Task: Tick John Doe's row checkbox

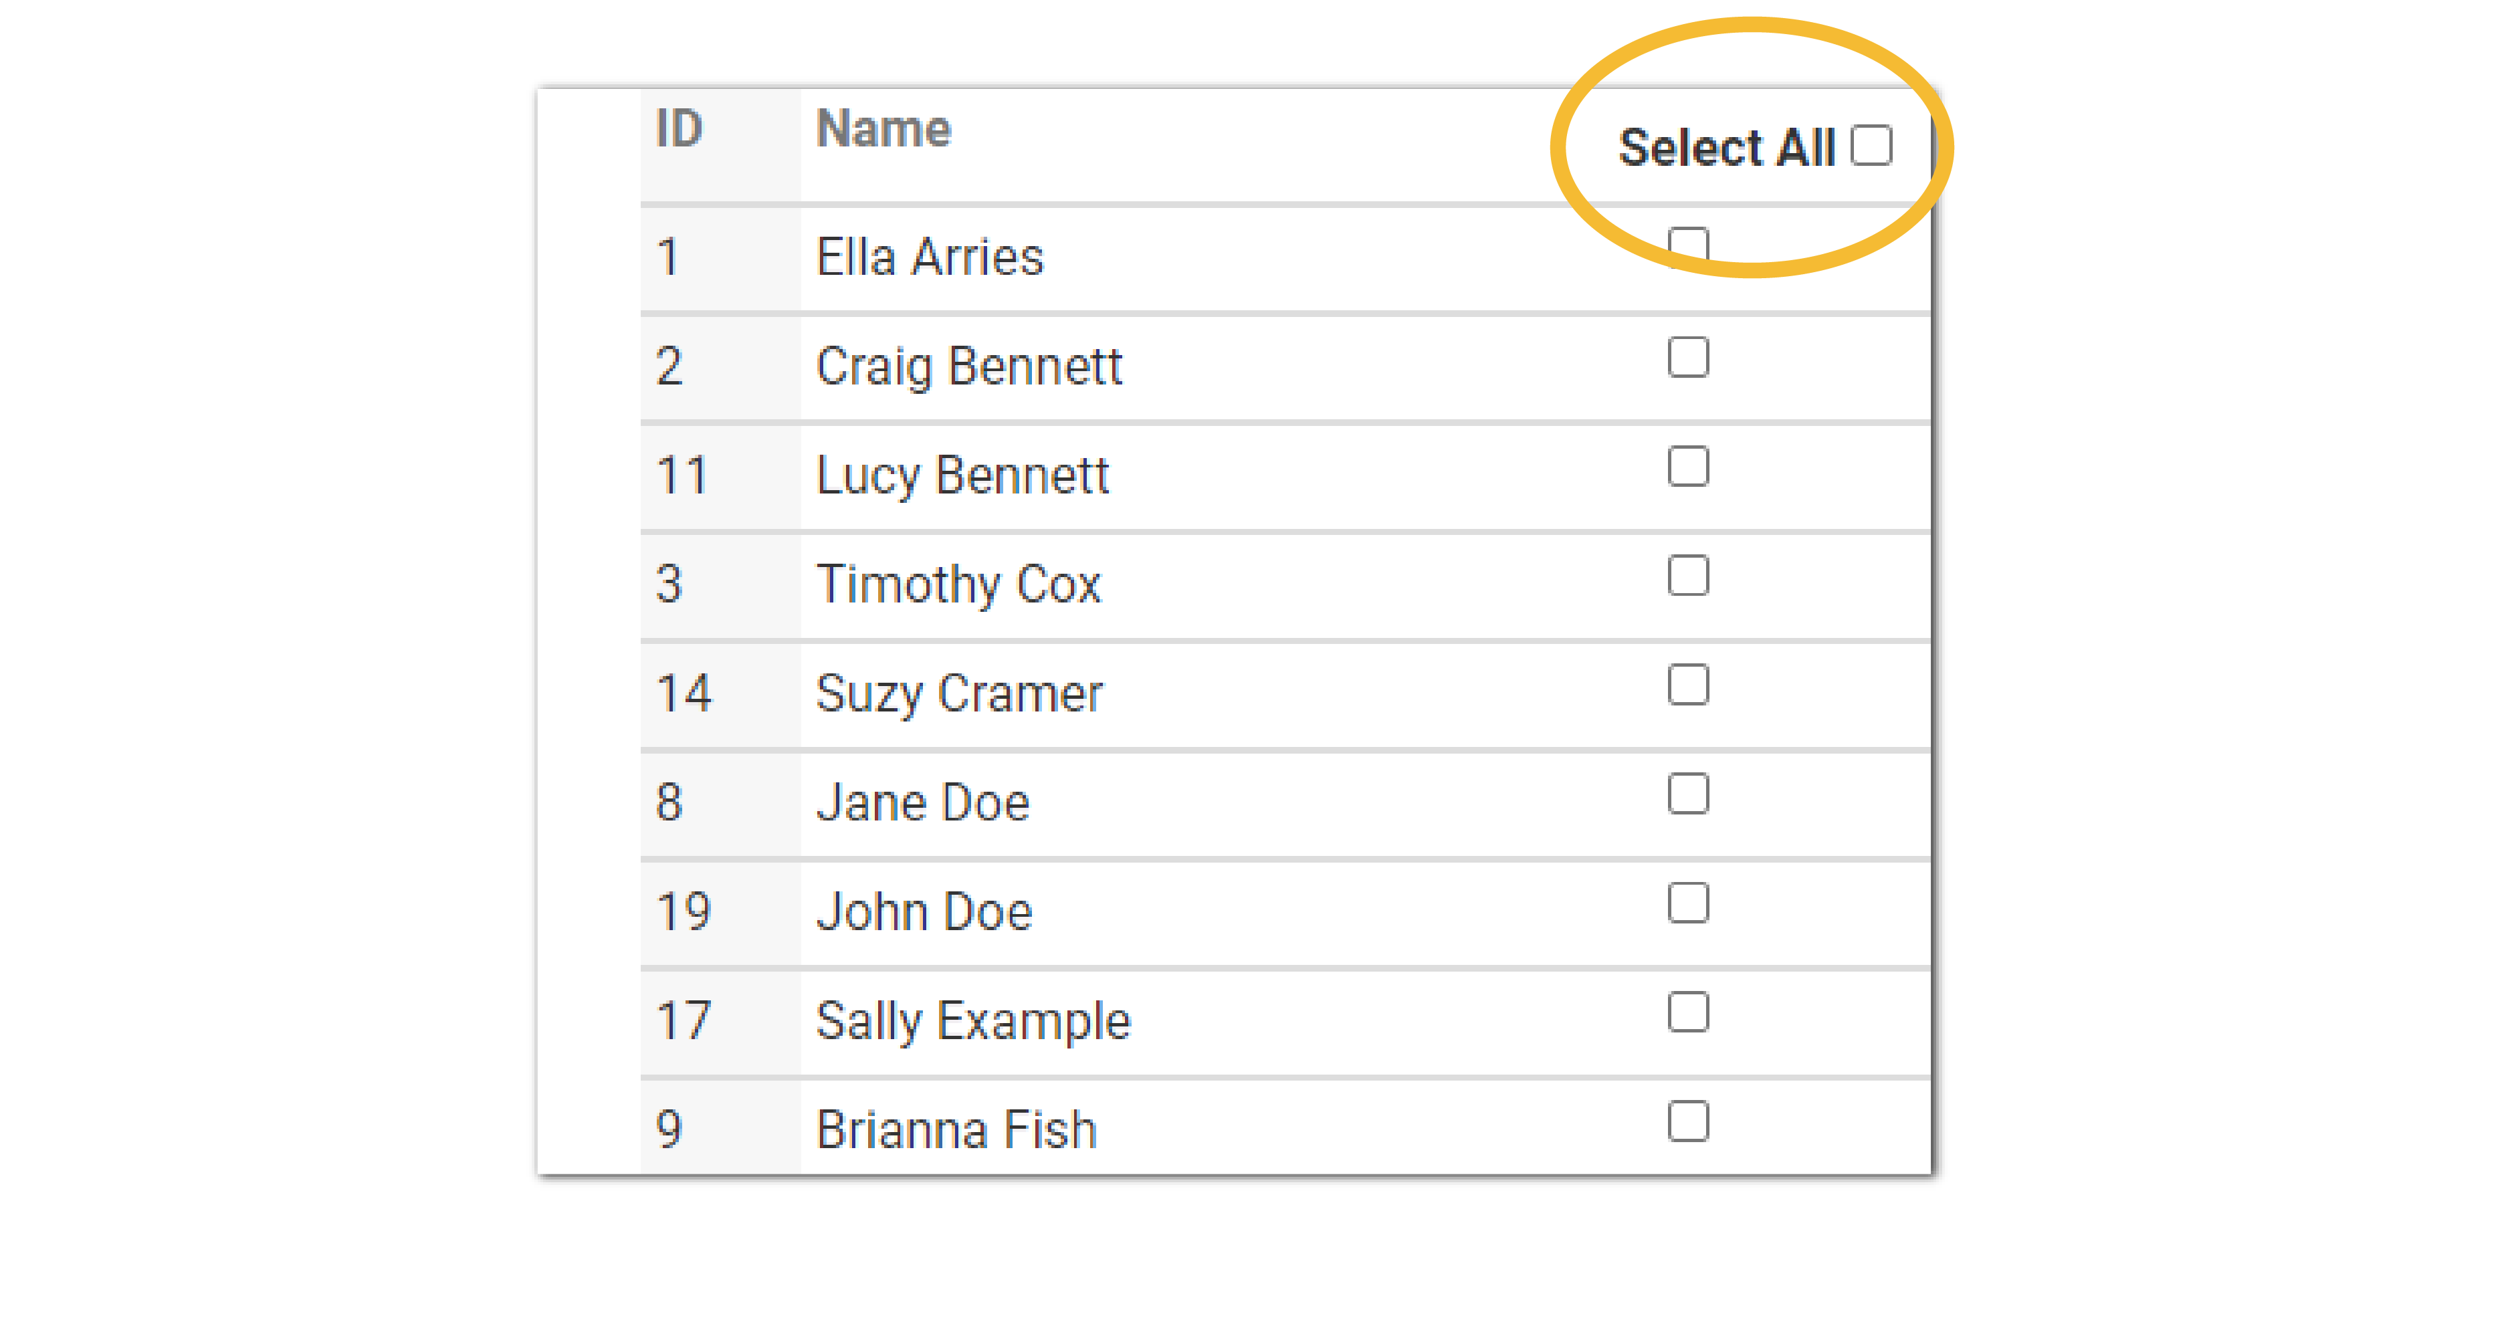Action: coord(1687,903)
